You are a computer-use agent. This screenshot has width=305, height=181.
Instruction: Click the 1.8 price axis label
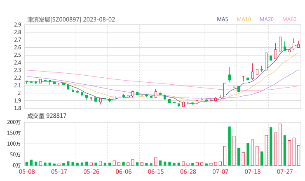[x=17, y=108]
